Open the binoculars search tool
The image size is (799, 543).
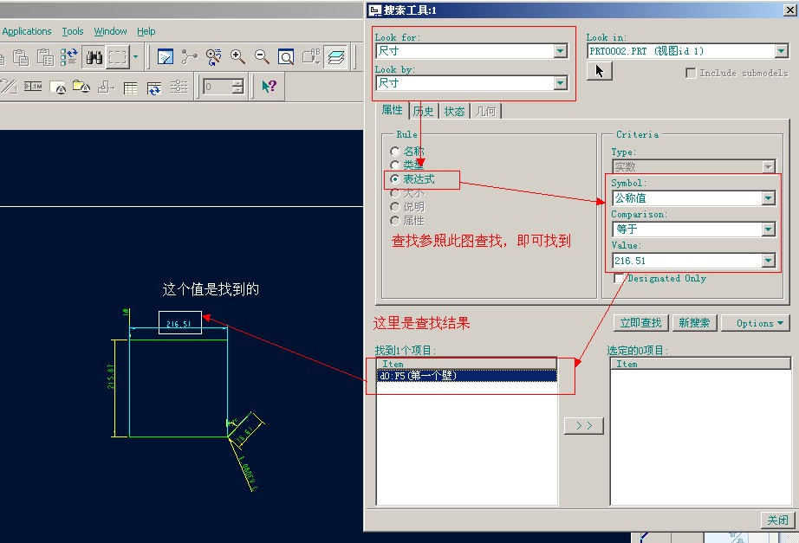(x=94, y=57)
